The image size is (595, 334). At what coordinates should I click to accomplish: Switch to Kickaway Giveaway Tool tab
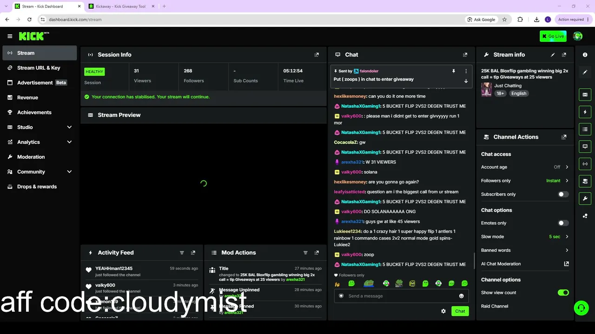(x=121, y=6)
